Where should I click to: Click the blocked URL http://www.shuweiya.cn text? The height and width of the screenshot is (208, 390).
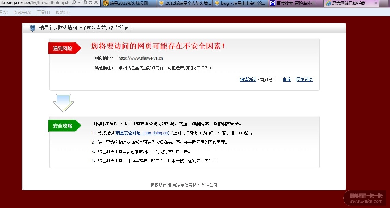[x=141, y=58]
